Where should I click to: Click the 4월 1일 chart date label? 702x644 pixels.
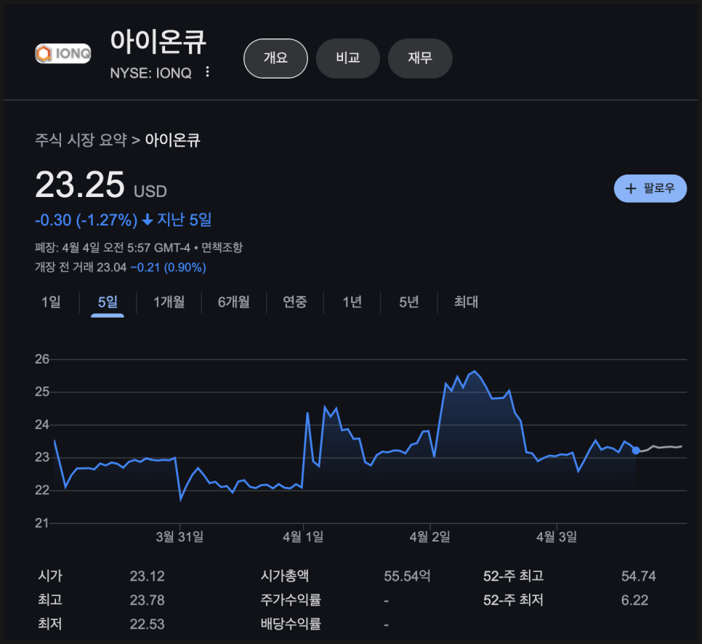(x=303, y=536)
